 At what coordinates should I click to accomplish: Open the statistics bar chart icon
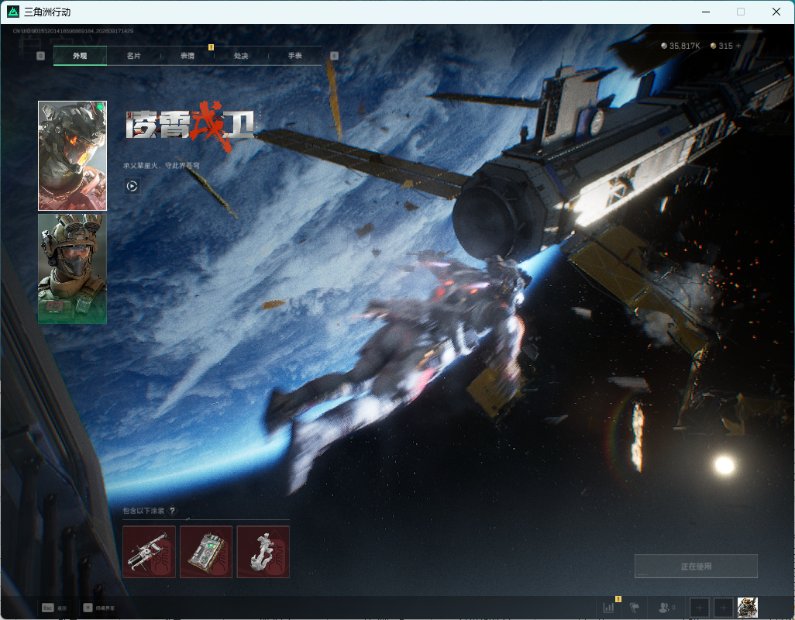[x=608, y=607]
